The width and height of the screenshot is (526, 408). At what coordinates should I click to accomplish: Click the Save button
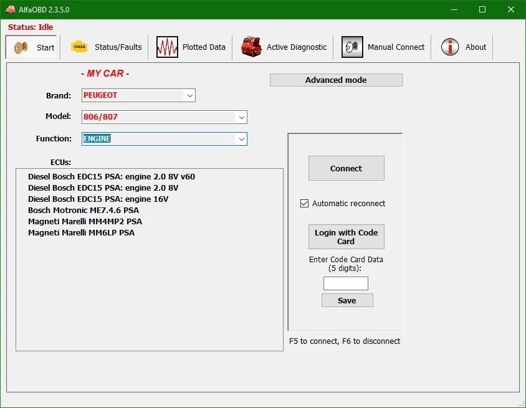click(x=347, y=300)
